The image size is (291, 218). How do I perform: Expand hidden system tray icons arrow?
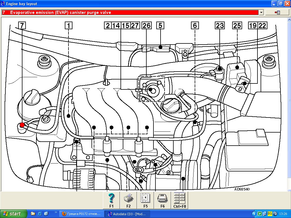click(x=254, y=214)
